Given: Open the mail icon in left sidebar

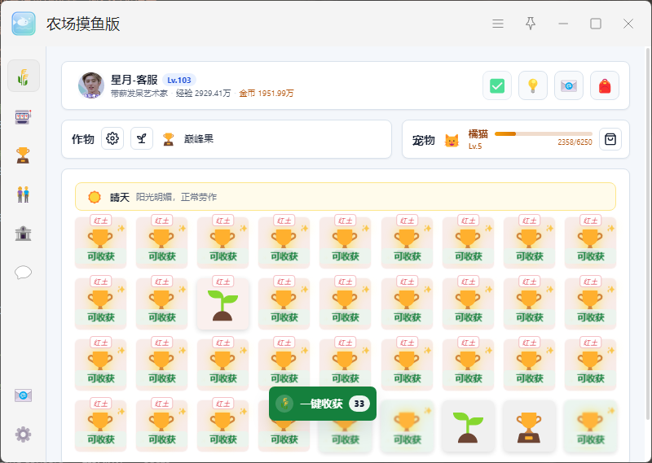Looking at the screenshot, I should pyautogui.click(x=24, y=395).
